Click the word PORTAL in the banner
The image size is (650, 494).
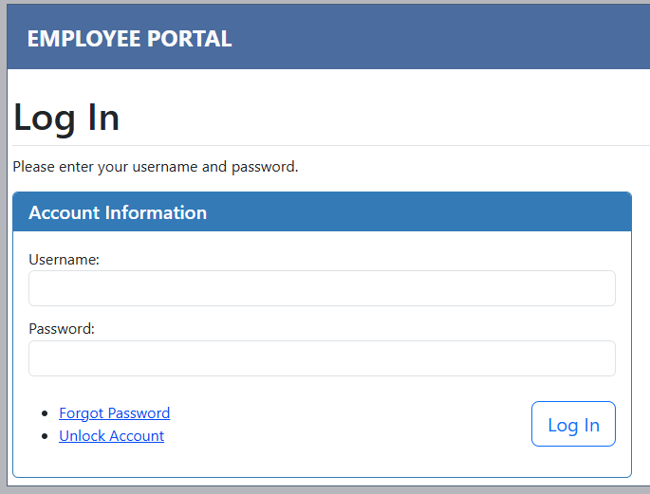tap(189, 39)
